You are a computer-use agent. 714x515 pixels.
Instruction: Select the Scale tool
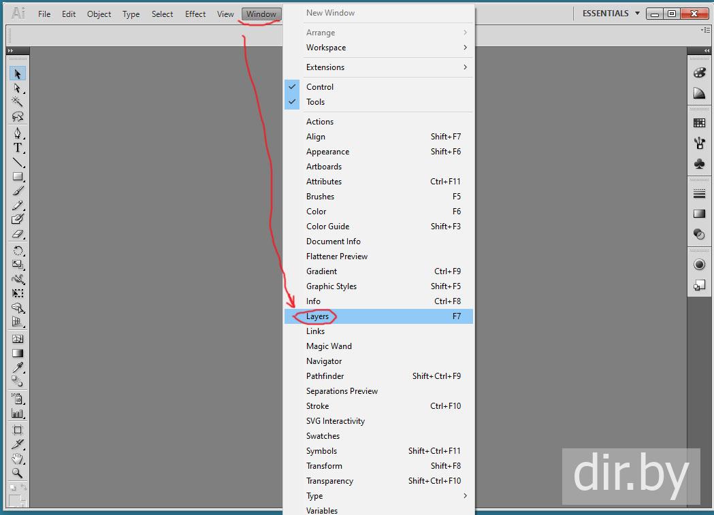(18, 265)
